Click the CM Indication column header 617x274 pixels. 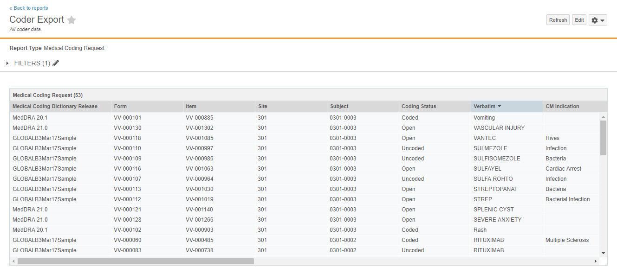(562, 107)
